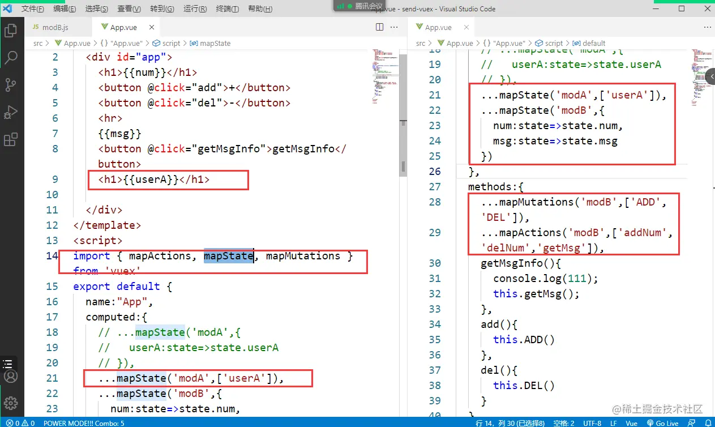Open the Source Control view
This screenshot has height=427, width=715.
click(x=11, y=85)
